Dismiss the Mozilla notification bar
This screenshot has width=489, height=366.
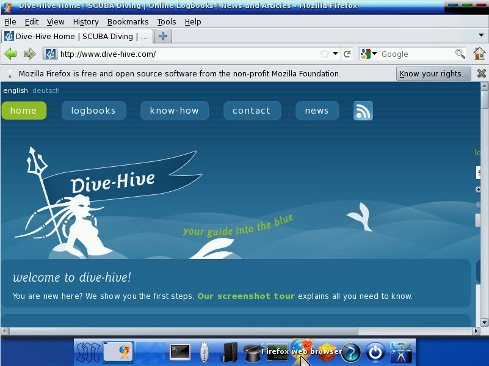[x=482, y=73]
